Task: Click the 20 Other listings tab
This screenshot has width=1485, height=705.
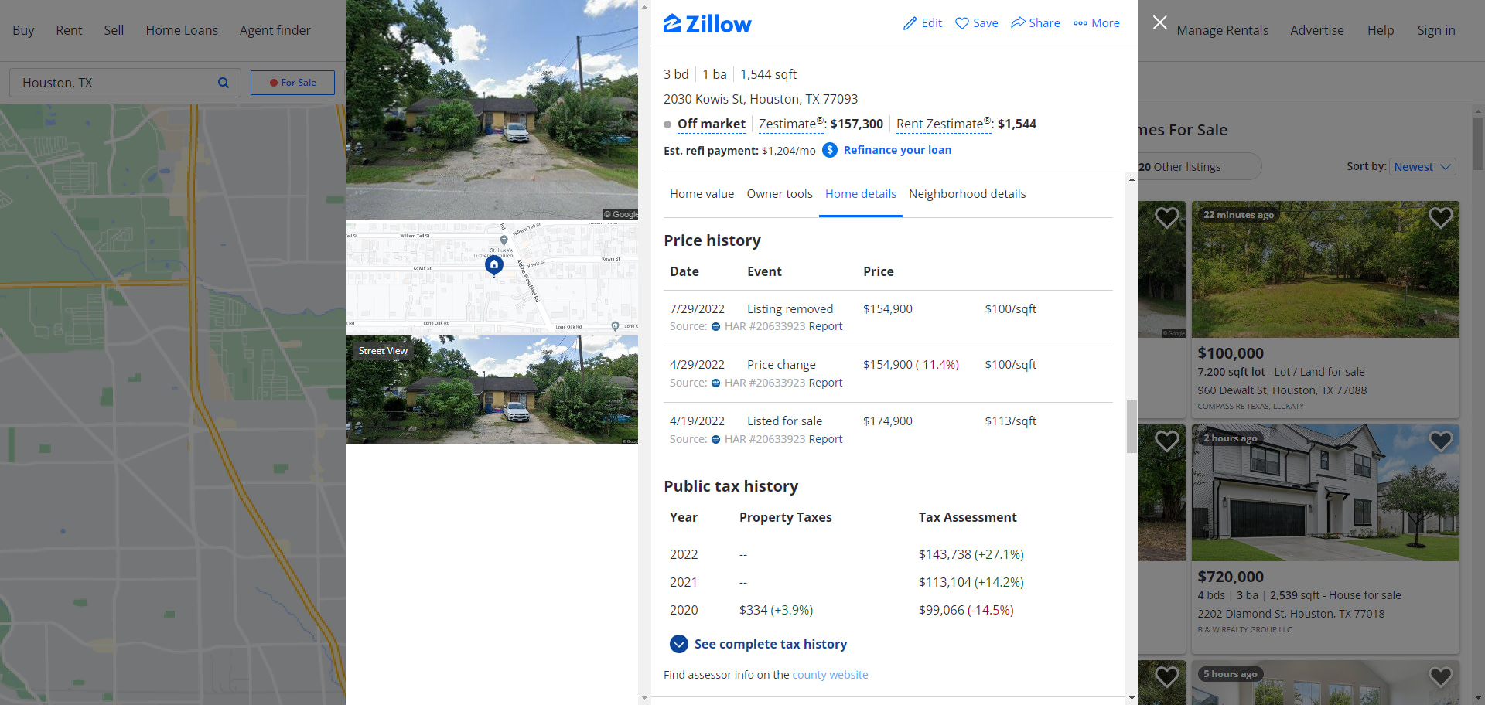Action: 1179,167
